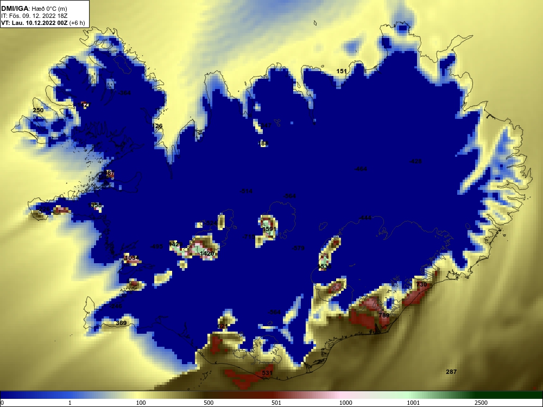Image resolution: width=543 pixels, height=407 pixels.
Task: Click the peak value '1420'
Action: tap(207, 253)
